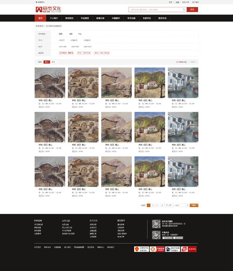This screenshot has width=233, height=271.
Task: Select the 1940-1960 era filter option
Action: [x=62, y=47]
